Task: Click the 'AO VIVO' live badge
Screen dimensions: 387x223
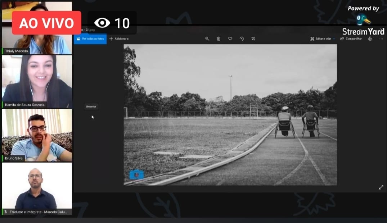Action: (x=46, y=23)
